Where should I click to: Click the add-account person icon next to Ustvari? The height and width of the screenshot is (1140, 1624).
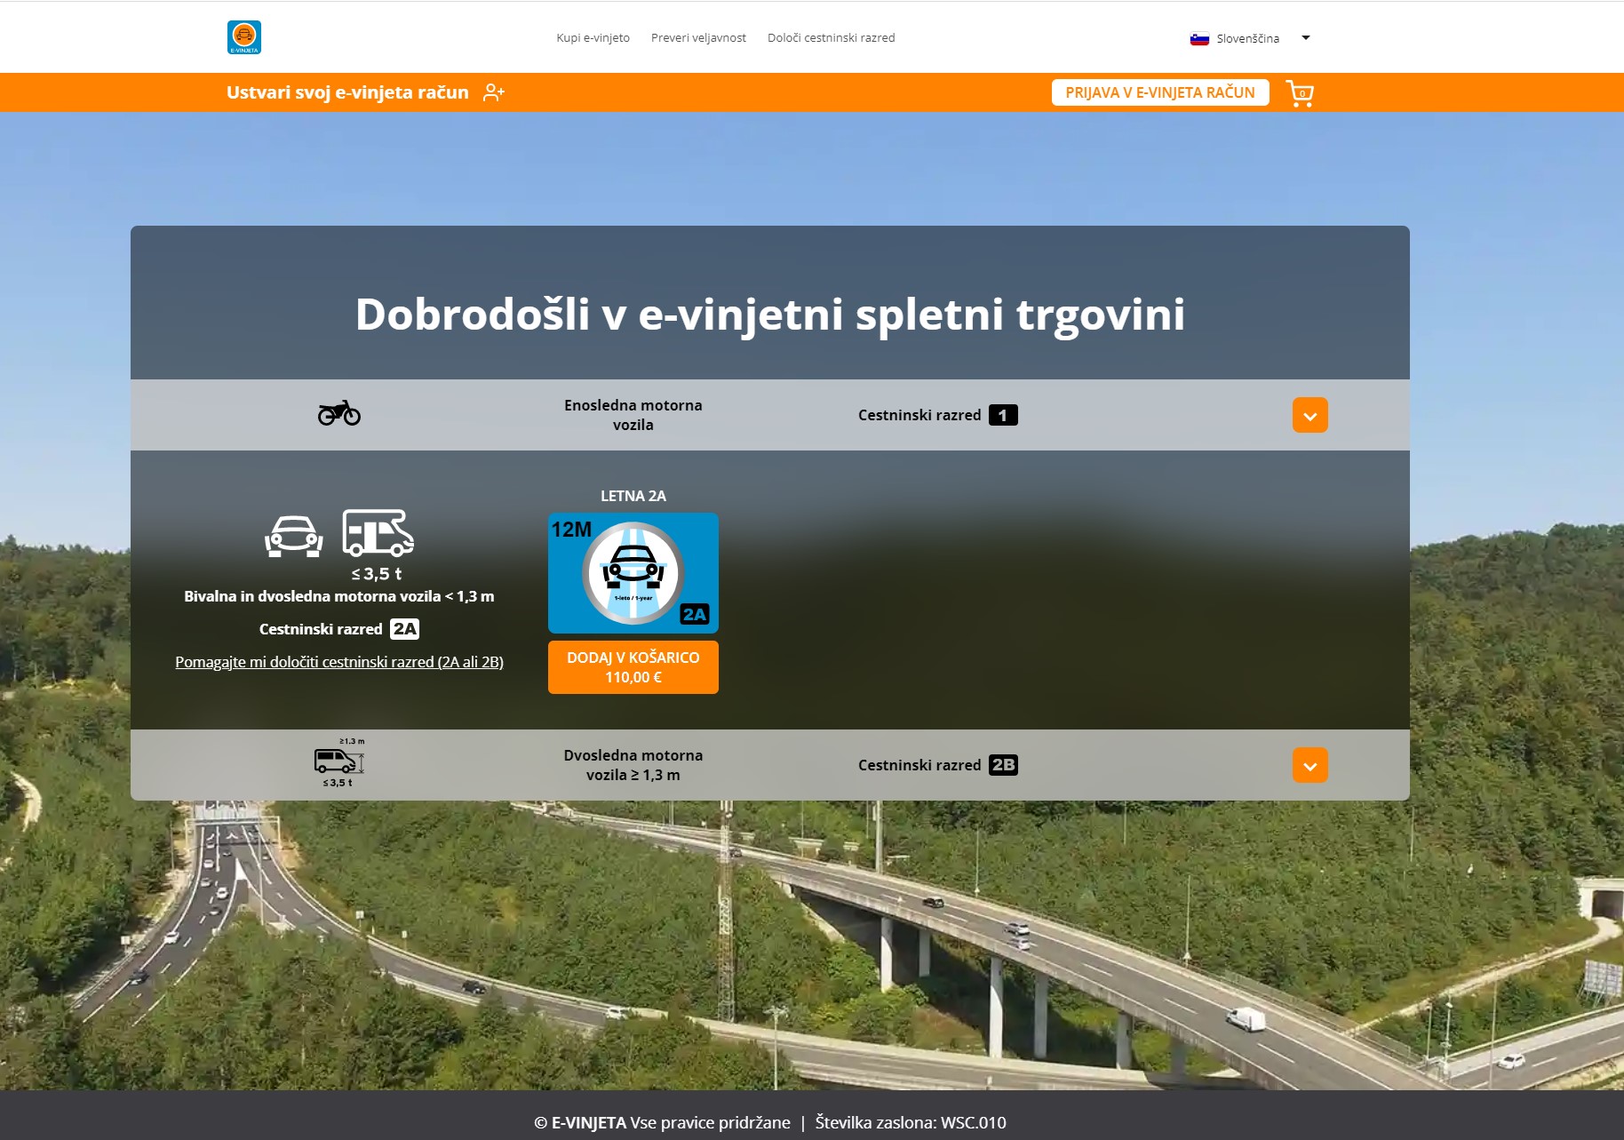pos(493,92)
